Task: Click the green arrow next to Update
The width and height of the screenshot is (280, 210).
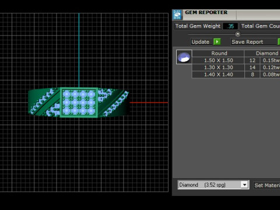Action: coord(217,41)
